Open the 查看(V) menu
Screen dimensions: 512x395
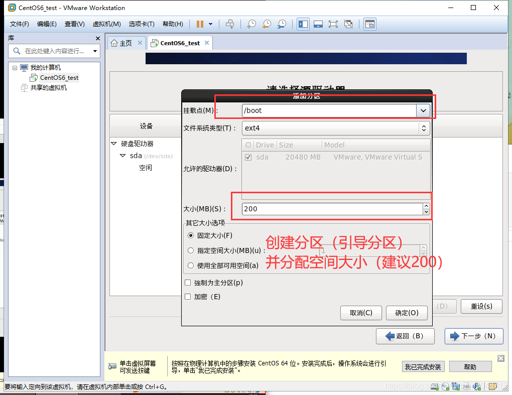click(x=74, y=24)
